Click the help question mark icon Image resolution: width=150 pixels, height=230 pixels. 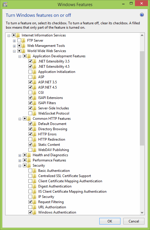coord(142,15)
